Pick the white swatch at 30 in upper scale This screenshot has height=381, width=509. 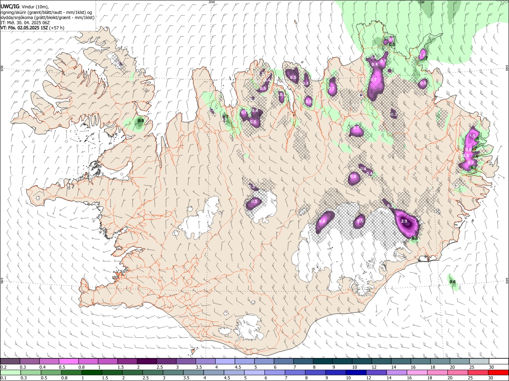[499, 362]
